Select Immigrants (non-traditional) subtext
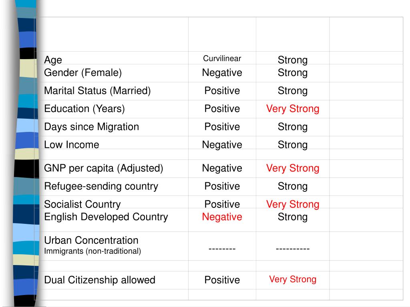This screenshot has height=307, width=410. point(92,251)
